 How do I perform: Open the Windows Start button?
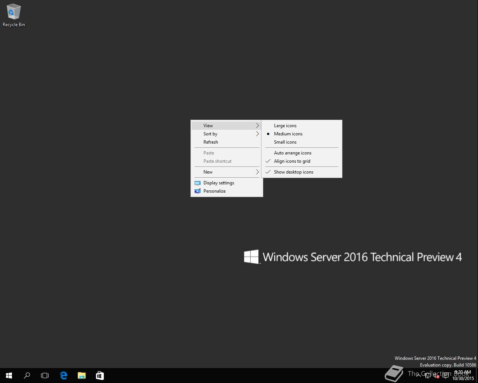coord(9,376)
